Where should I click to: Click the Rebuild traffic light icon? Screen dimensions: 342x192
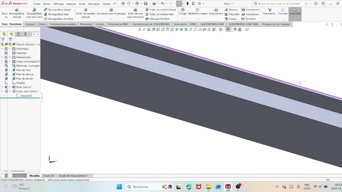tap(187, 4)
